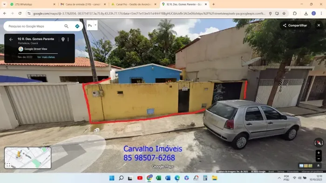Image resolution: width=326 pixels, height=183 pixels.
Task: Switch to the Canal Pro tab
Action: (x=134, y=4)
